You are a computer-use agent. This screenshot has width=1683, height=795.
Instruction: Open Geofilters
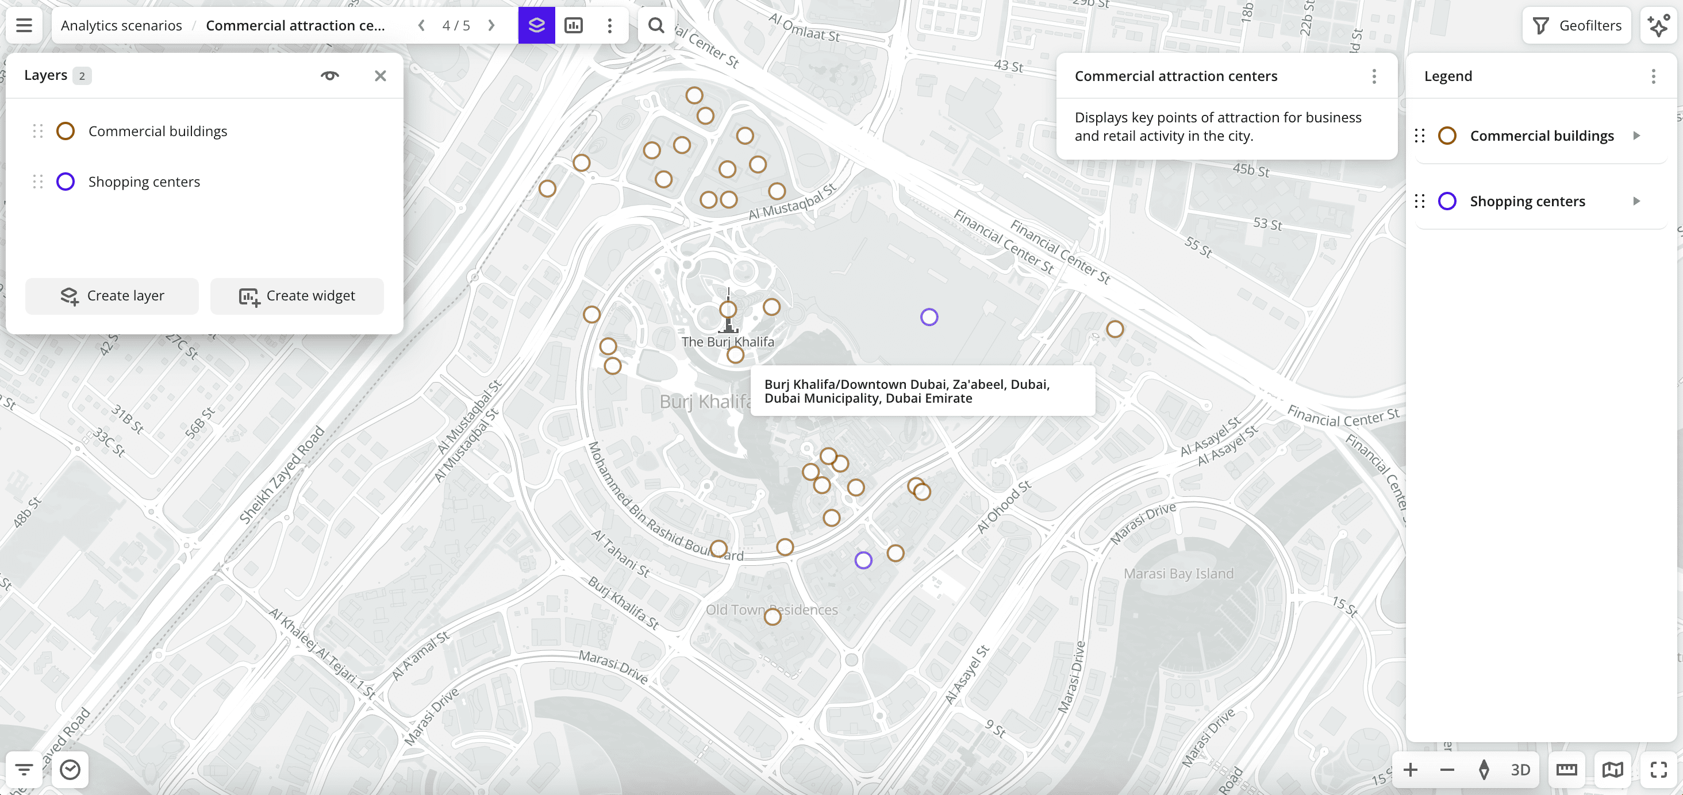(x=1577, y=25)
